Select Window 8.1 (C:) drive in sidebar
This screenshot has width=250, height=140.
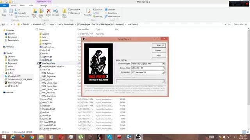click(14, 76)
